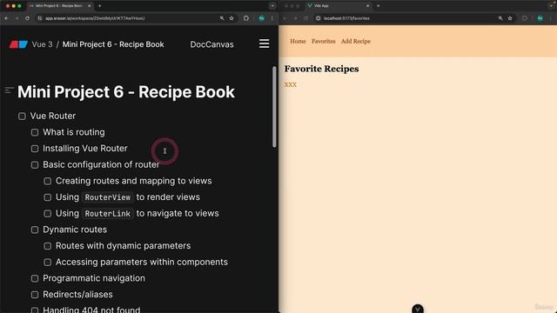Click the document outline icon beside title
Image resolution: width=557 pixels, height=313 pixels.
point(9,90)
